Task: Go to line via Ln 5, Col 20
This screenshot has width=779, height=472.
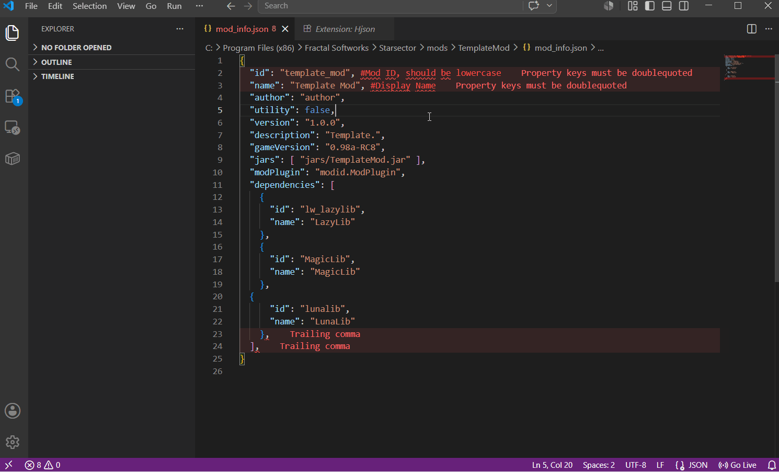Action: pyautogui.click(x=552, y=465)
